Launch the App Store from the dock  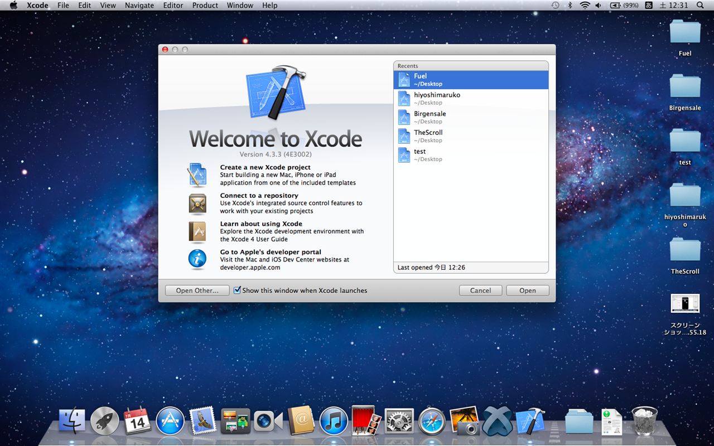[170, 421]
